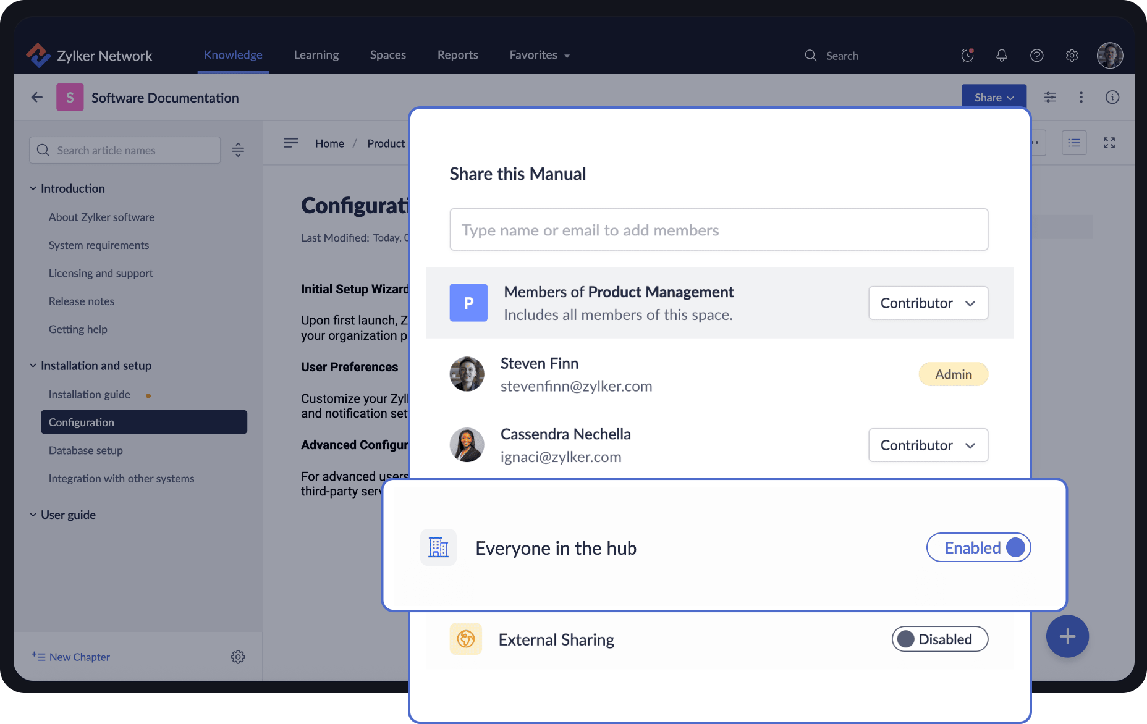Click the member name or email input field
Viewport: 1147px width, 724px height.
(x=718, y=229)
